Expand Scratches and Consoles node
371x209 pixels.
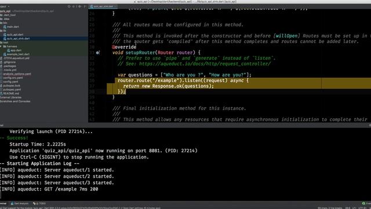tap(15, 101)
